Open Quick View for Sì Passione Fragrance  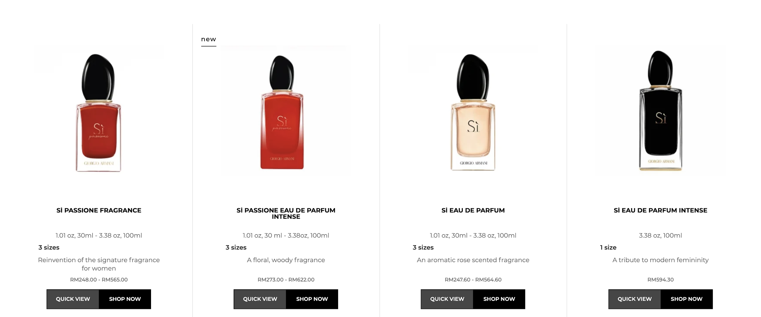[73, 299]
